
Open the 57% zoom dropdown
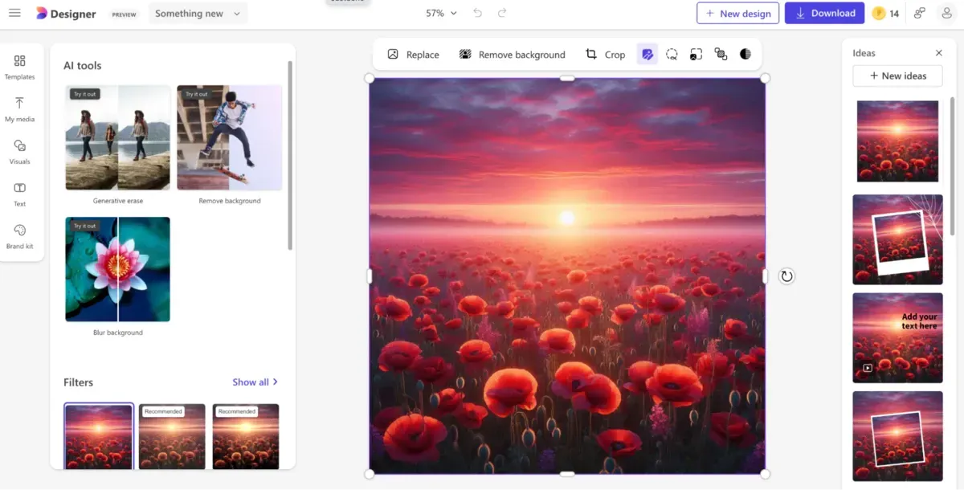[441, 14]
